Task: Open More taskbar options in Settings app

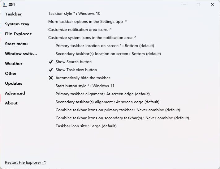Action: coord(87,22)
